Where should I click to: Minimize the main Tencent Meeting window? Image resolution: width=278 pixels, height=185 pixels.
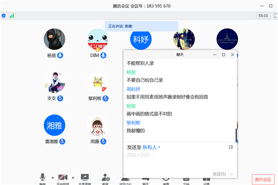[x=262, y=6]
